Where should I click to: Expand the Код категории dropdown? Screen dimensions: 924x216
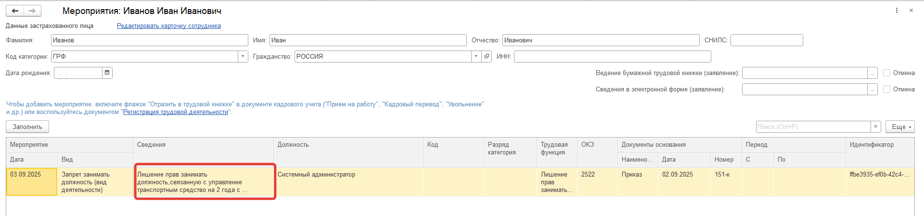243,56
